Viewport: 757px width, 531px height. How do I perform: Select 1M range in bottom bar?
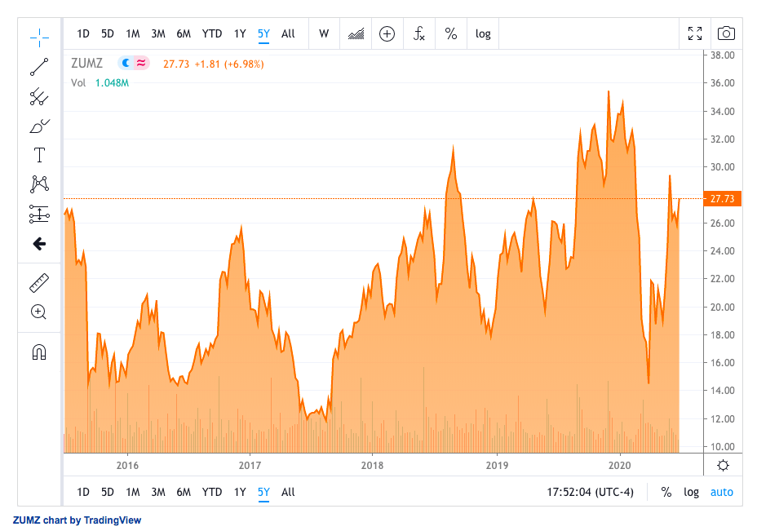pyautogui.click(x=133, y=492)
